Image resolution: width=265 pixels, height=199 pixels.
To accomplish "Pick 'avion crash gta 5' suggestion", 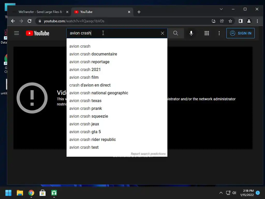I will pos(117,132).
